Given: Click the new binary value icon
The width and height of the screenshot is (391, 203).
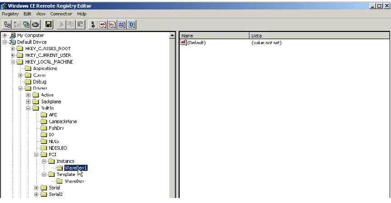Looking at the screenshot, I should pyautogui.click(x=122, y=24).
